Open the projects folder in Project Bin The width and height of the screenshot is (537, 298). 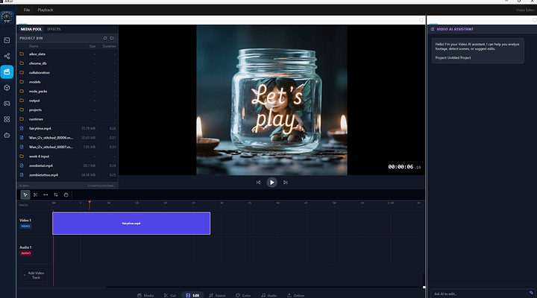tap(35, 109)
